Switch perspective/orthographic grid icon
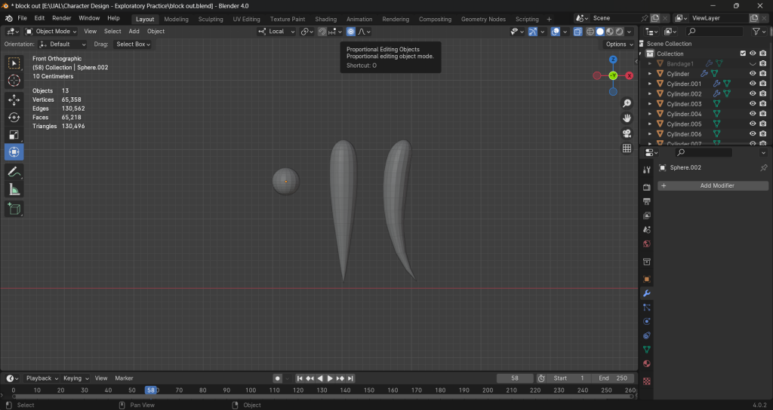Viewport: 773px width, 410px height. click(627, 148)
